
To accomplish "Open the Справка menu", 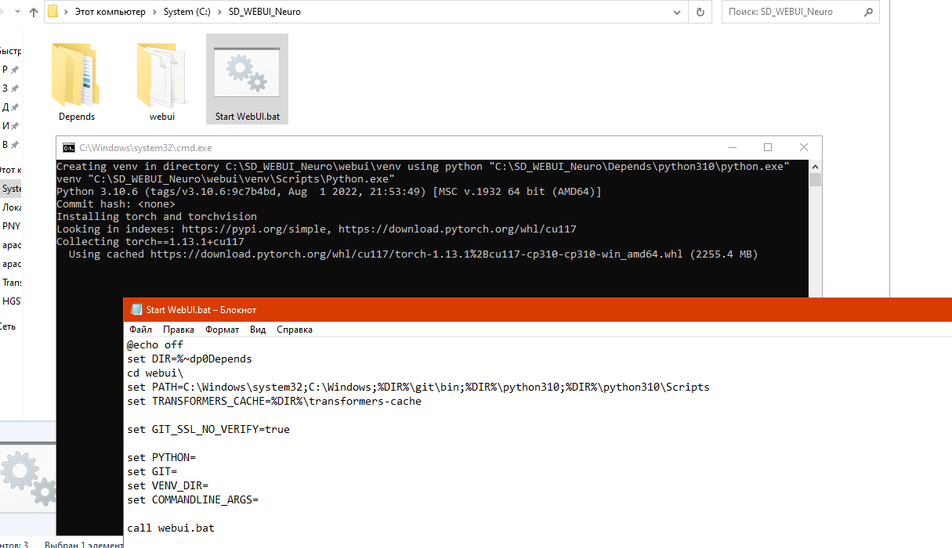I will (295, 330).
